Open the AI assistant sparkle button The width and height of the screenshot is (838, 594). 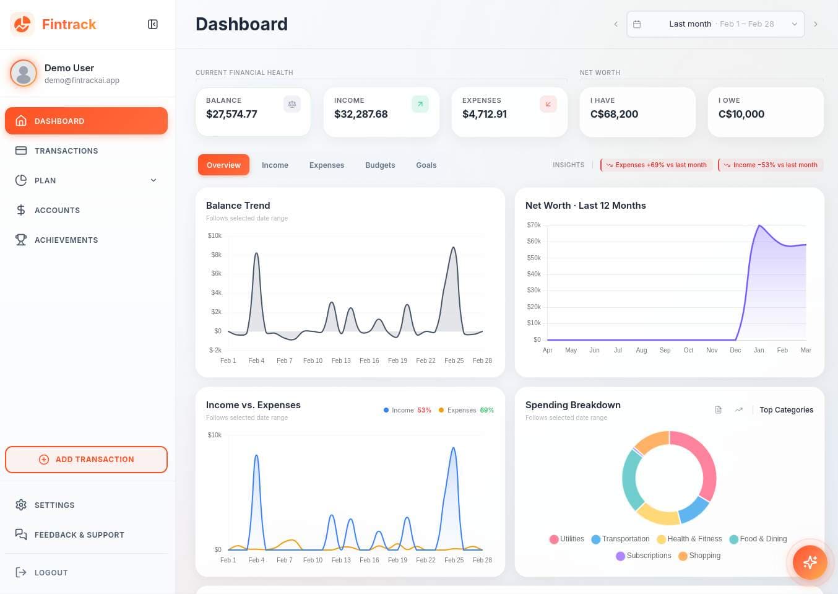click(x=810, y=562)
